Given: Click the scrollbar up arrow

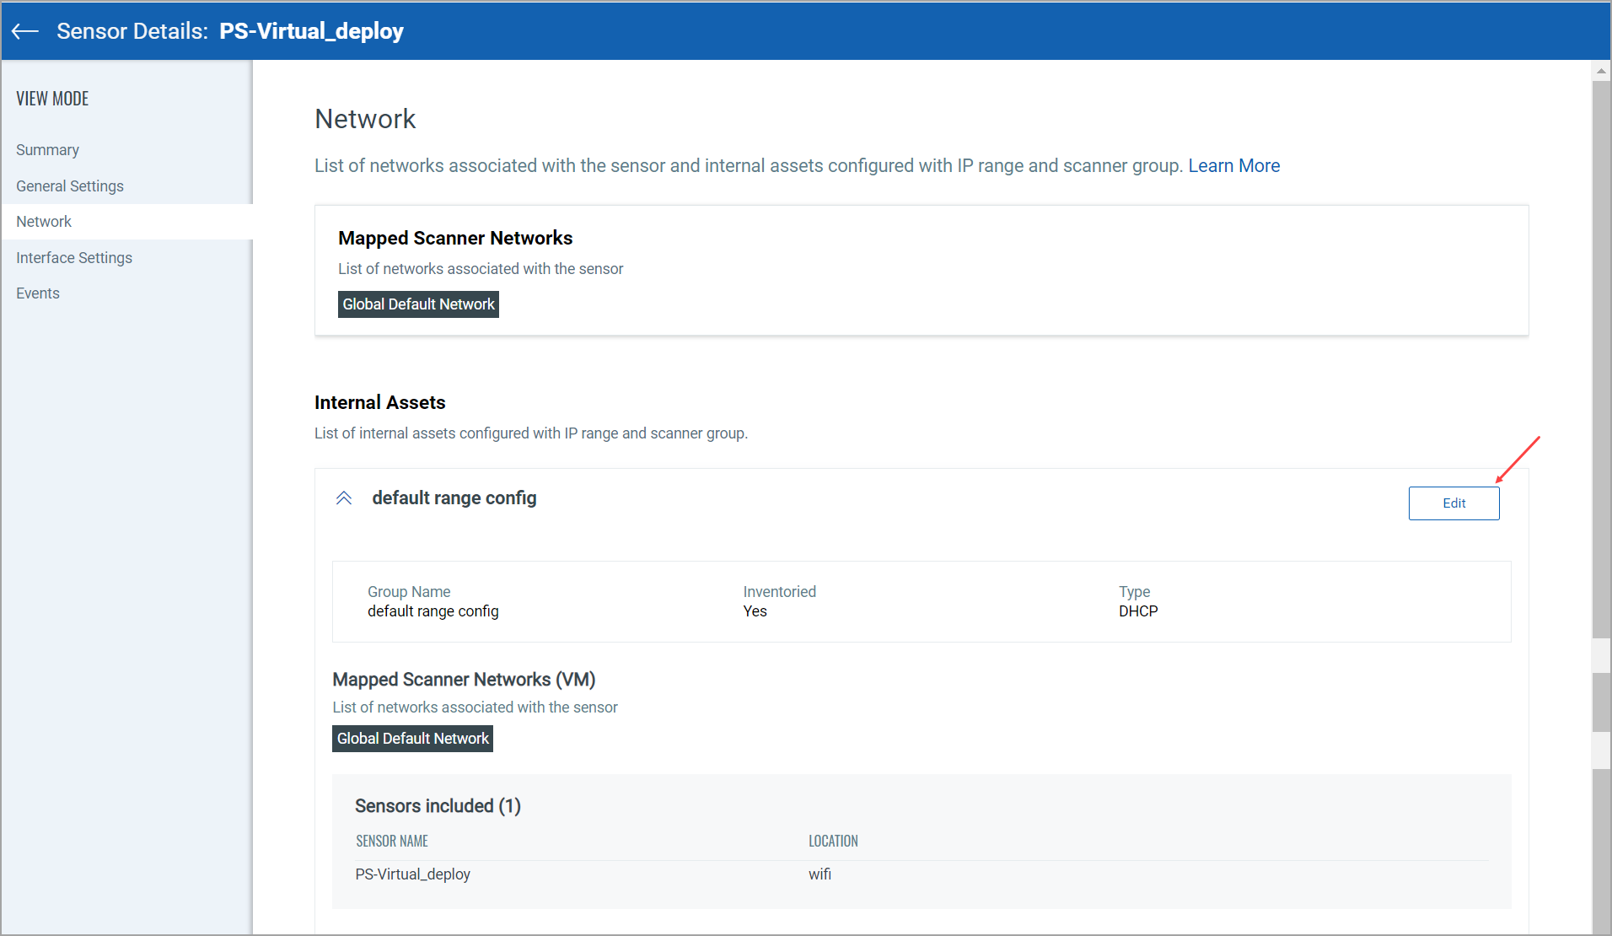Looking at the screenshot, I should [x=1601, y=71].
